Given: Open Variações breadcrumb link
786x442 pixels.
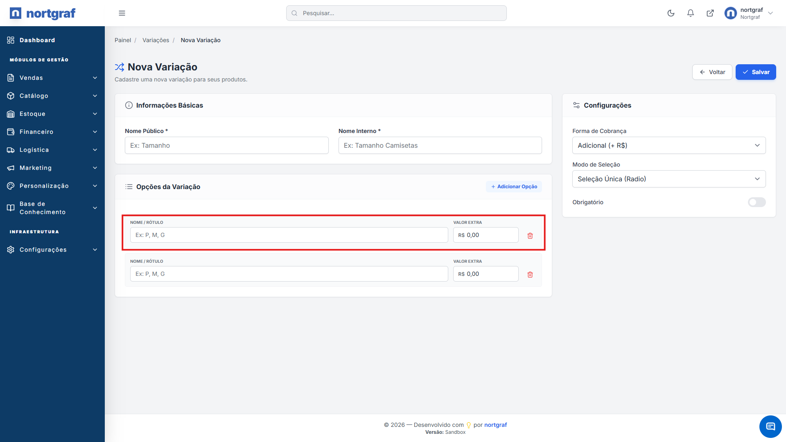Looking at the screenshot, I should 156,40.
